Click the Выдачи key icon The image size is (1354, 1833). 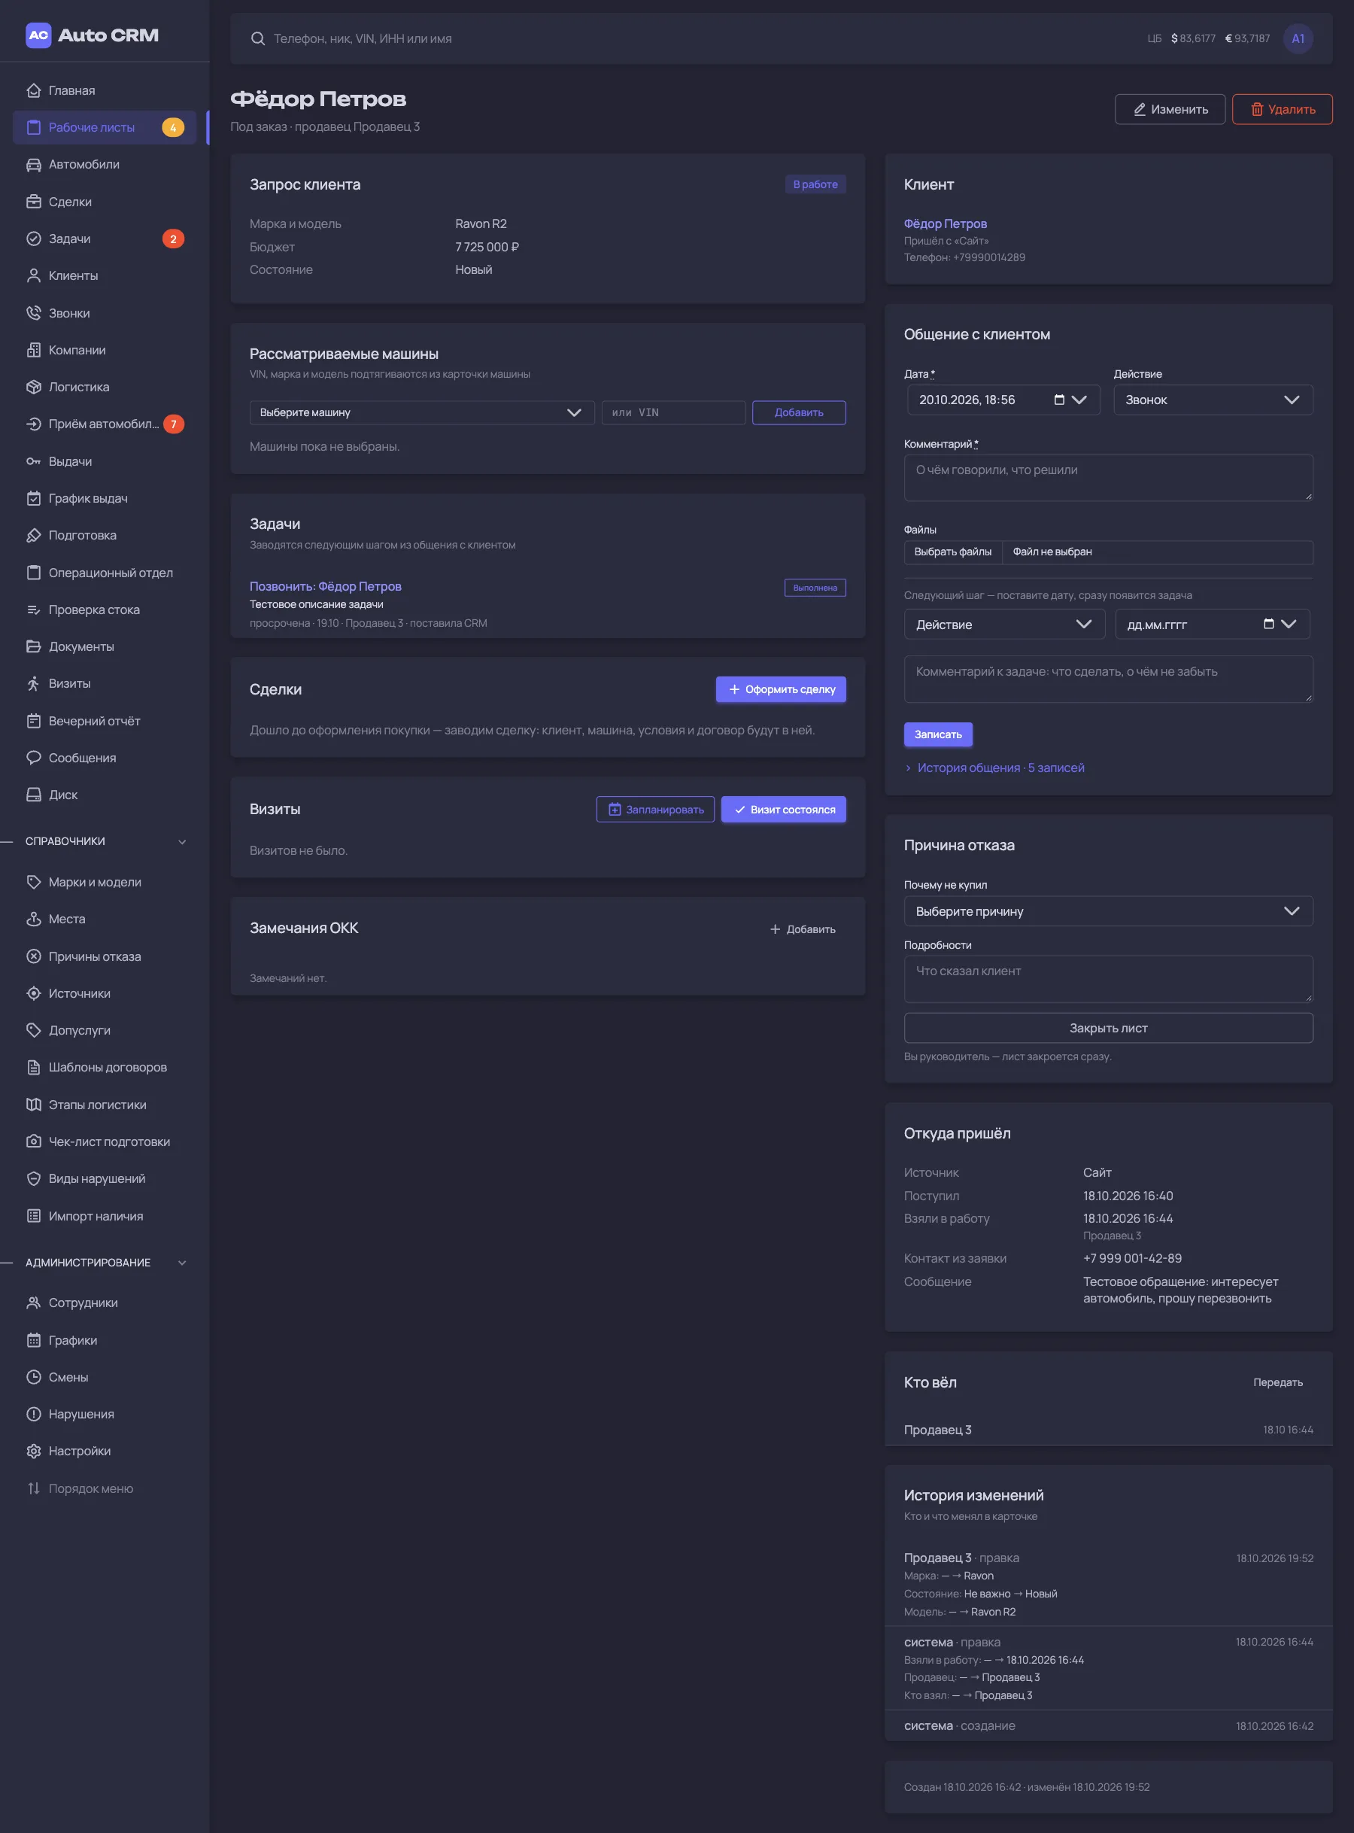pos(34,461)
